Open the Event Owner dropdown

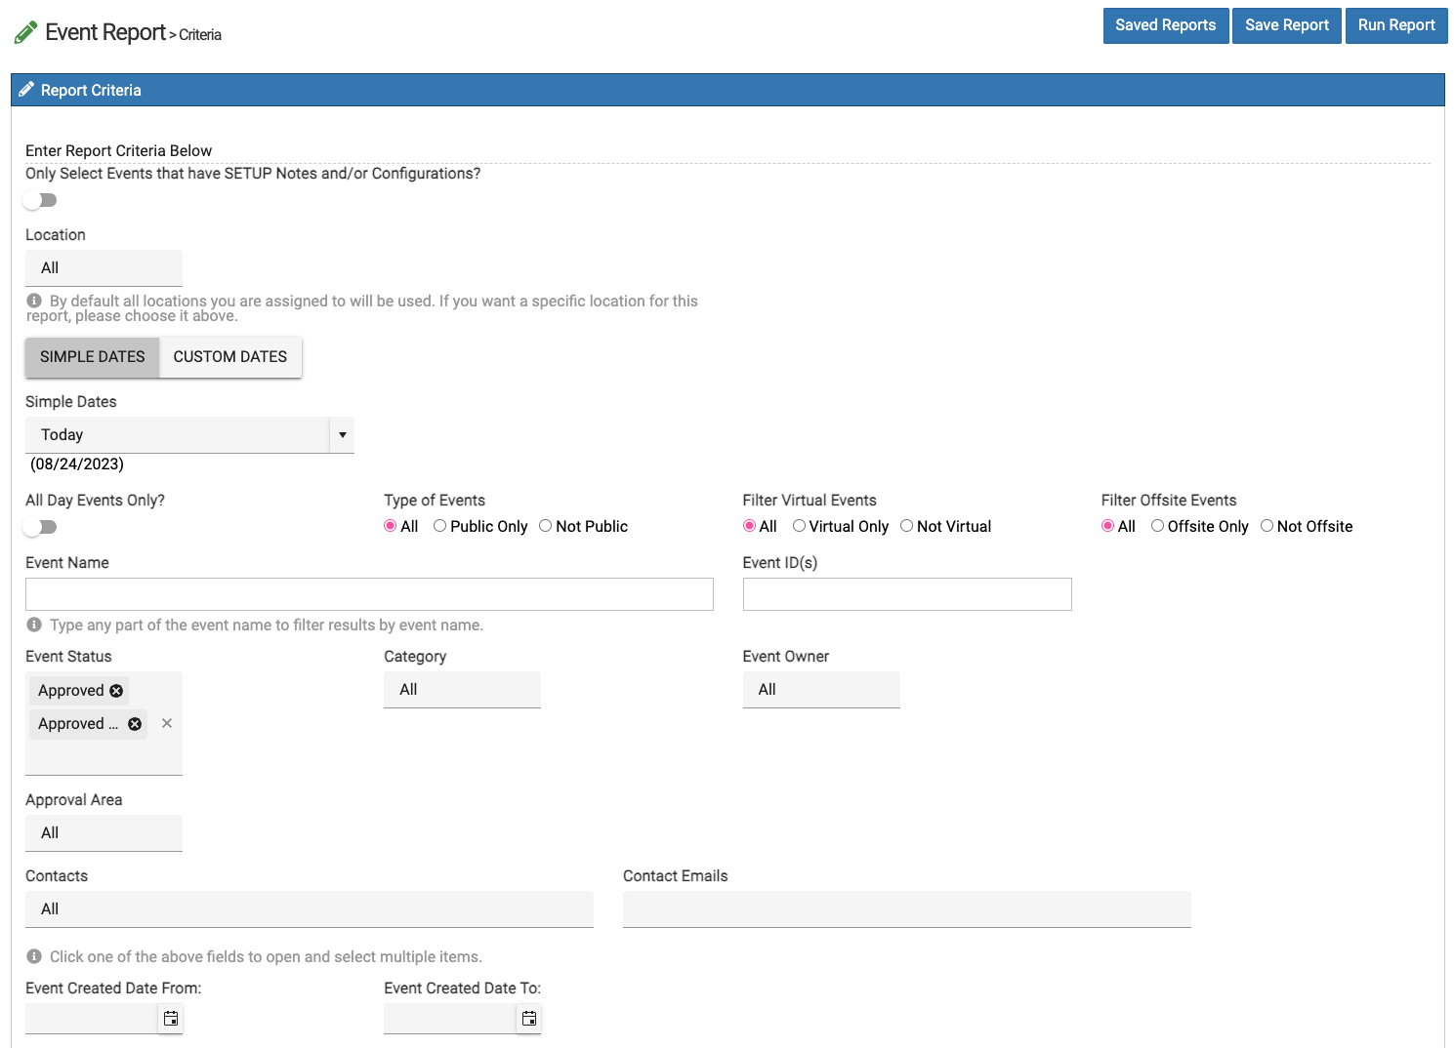820,690
